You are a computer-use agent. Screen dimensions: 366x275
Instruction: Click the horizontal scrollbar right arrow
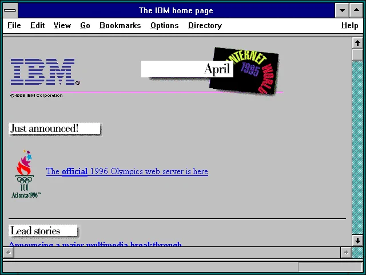tap(346, 253)
